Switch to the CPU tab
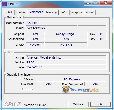The image size is (114, 110). (x=9, y=12)
